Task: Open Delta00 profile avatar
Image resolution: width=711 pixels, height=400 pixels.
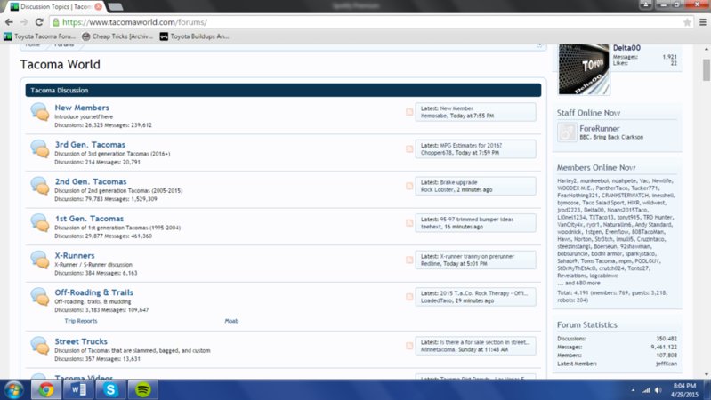Action: click(584, 69)
